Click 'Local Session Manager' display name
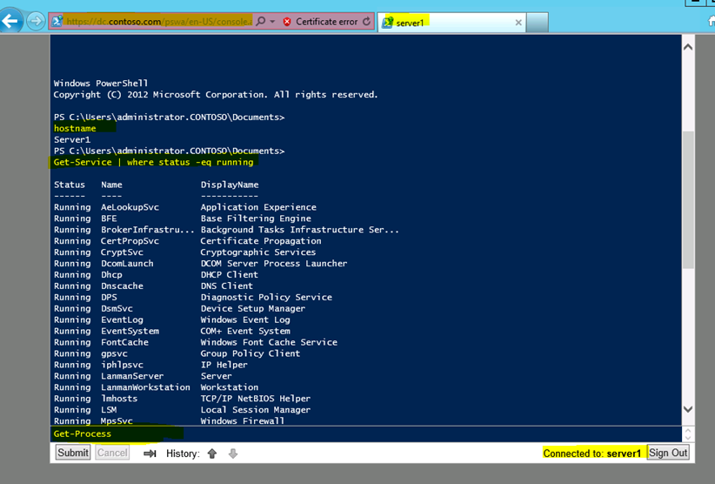 (256, 410)
